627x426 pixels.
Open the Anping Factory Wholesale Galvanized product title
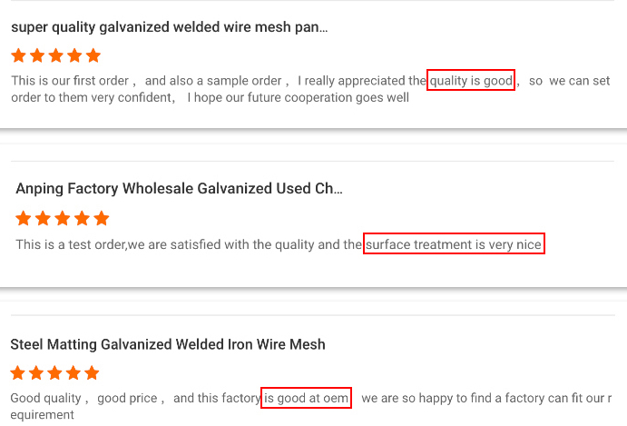pyautogui.click(x=179, y=189)
